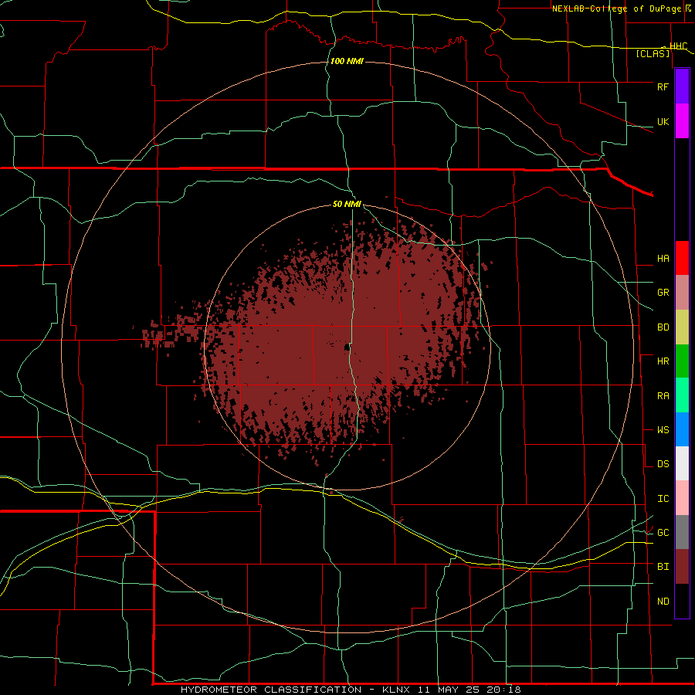Select the 'BD' legend label
This screenshot has height=695, width=695.
[x=663, y=327]
